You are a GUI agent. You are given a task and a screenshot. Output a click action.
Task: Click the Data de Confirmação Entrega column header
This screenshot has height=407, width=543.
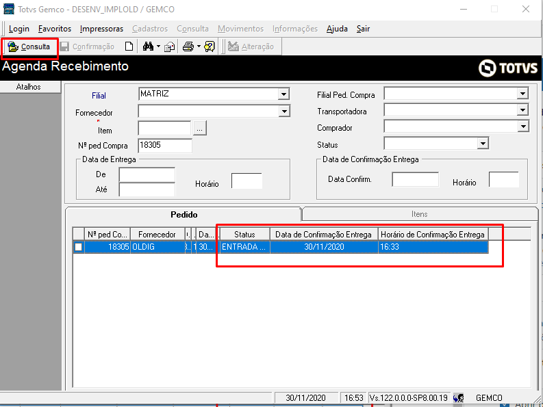pyautogui.click(x=324, y=235)
